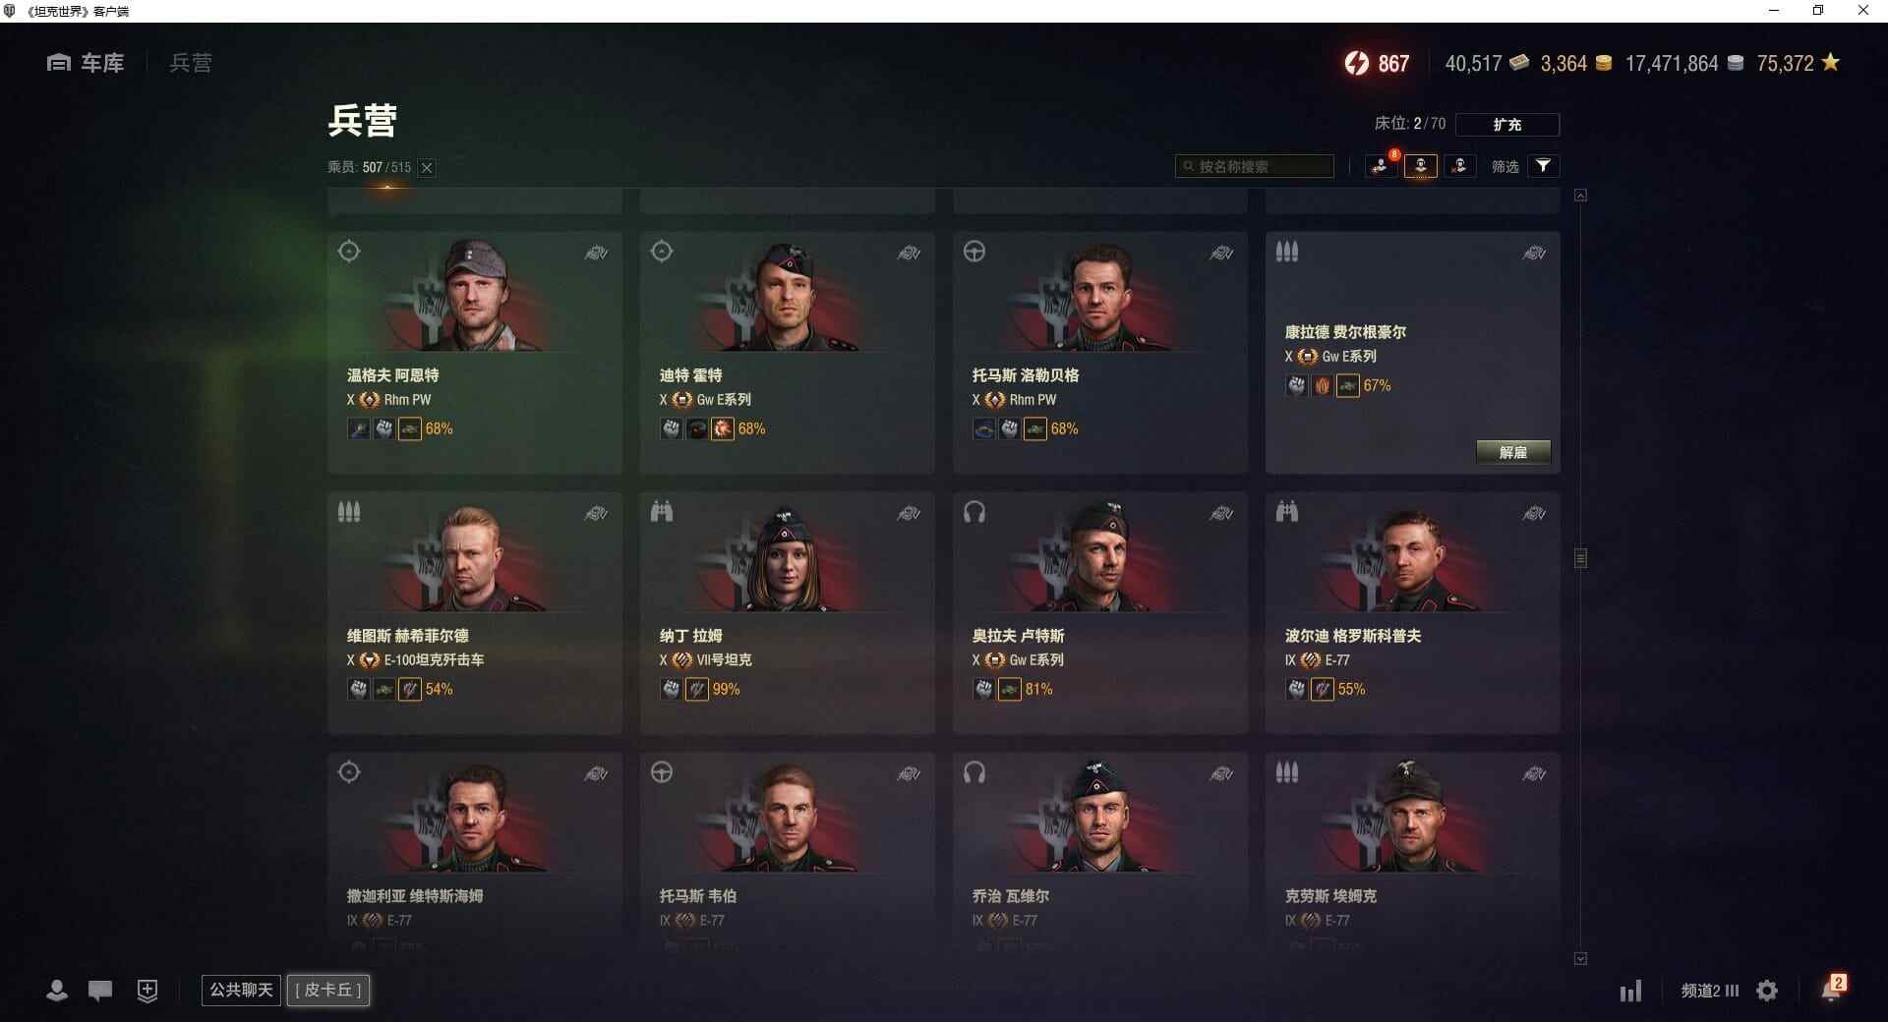Open the shield plus clan icon
Viewport: 1888px width, 1022px height.
(x=147, y=991)
